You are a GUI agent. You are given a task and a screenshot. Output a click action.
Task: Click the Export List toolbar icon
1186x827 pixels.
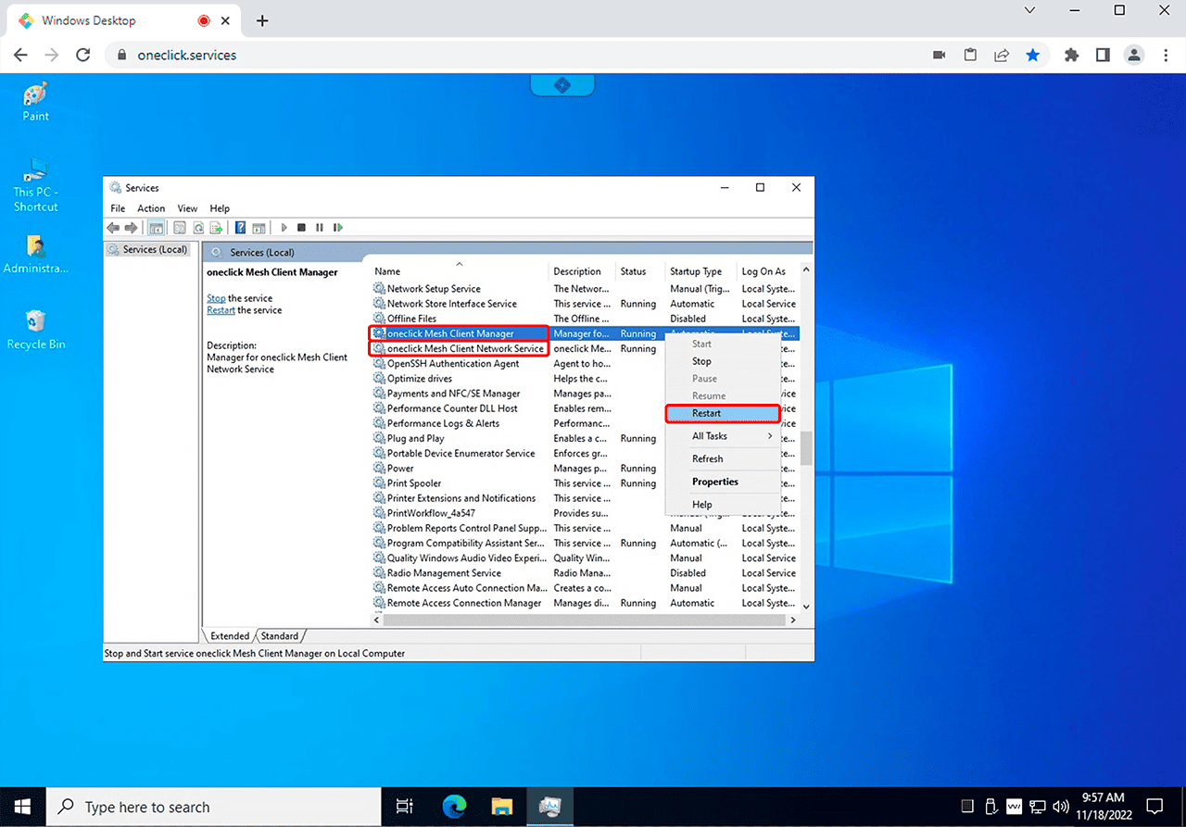(x=216, y=228)
